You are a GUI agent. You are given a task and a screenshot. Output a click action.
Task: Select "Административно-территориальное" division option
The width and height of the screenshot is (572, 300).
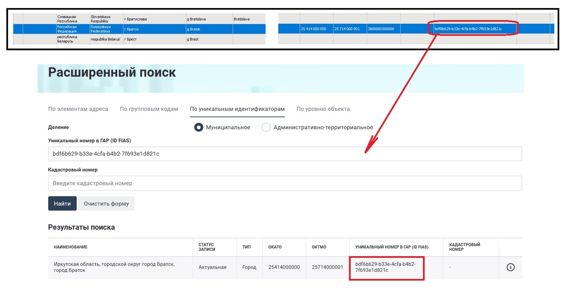[266, 127]
